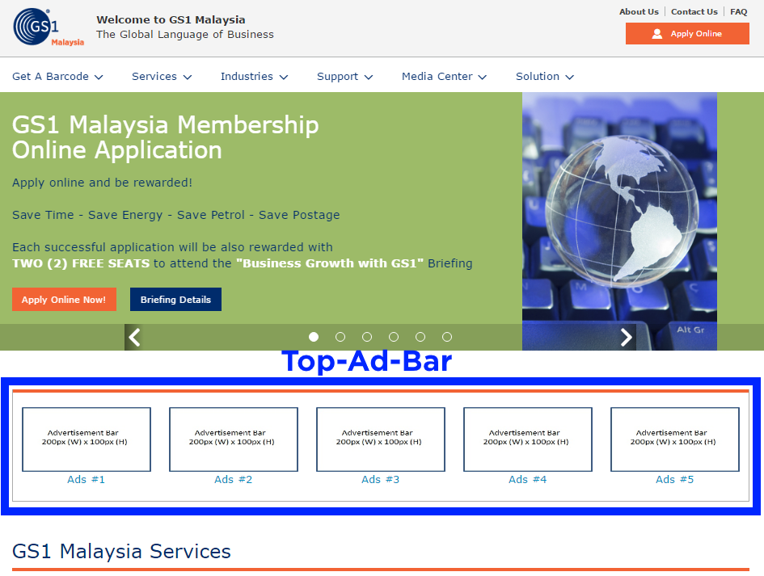Open the FAQ link
This screenshot has width=764, height=576.
(739, 11)
